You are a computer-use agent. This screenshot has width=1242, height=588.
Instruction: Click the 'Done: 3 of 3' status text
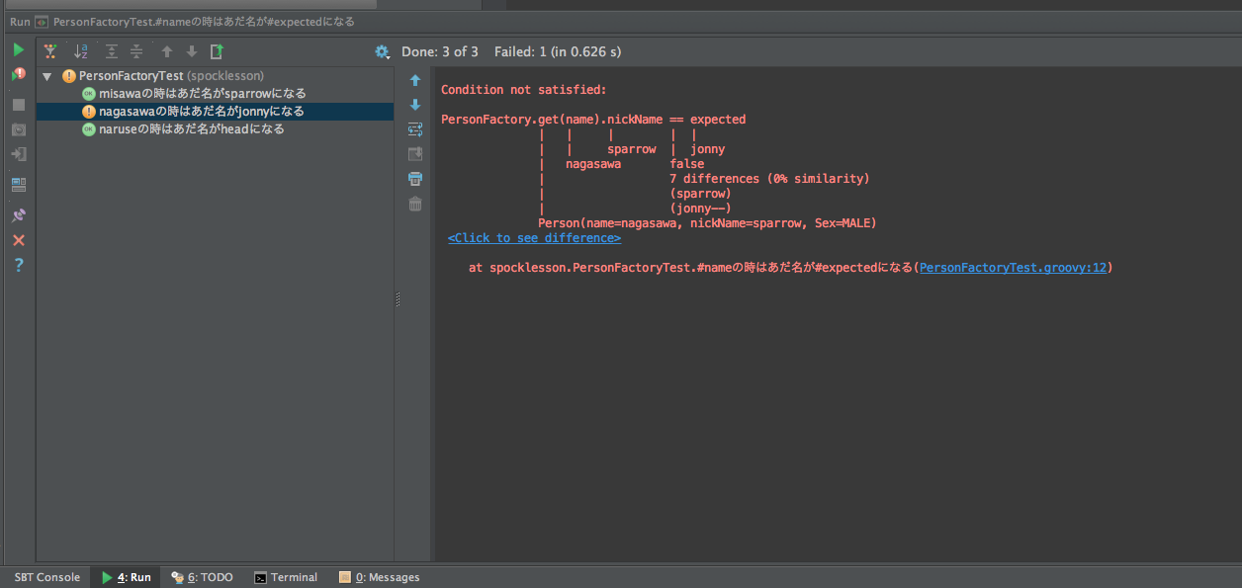click(440, 51)
